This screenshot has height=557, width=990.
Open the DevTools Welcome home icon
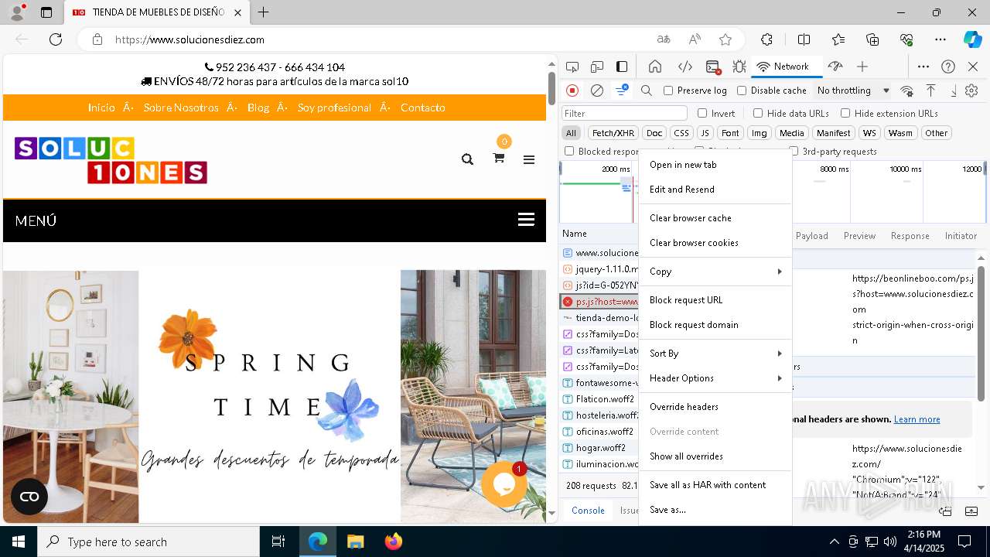coord(655,67)
